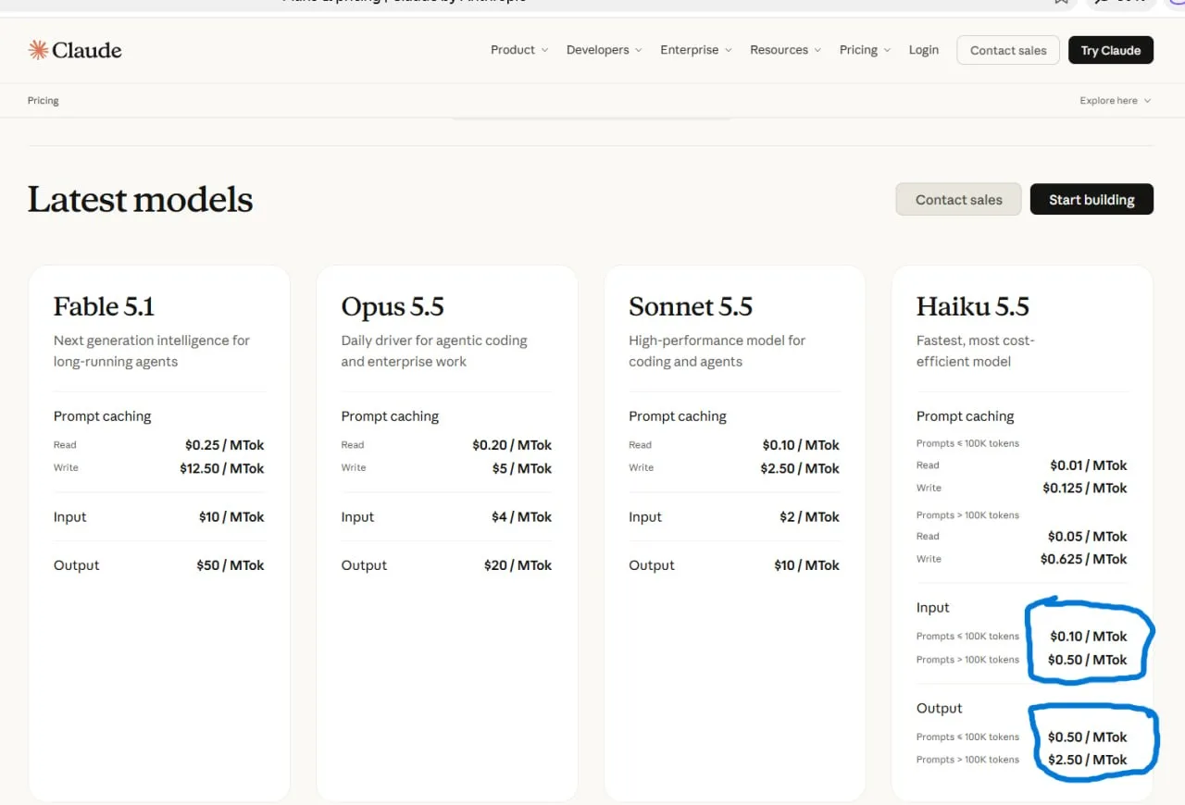Click the $0.125 / MTok write price
The height and width of the screenshot is (805, 1185).
pyautogui.click(x=1085, y=488)
